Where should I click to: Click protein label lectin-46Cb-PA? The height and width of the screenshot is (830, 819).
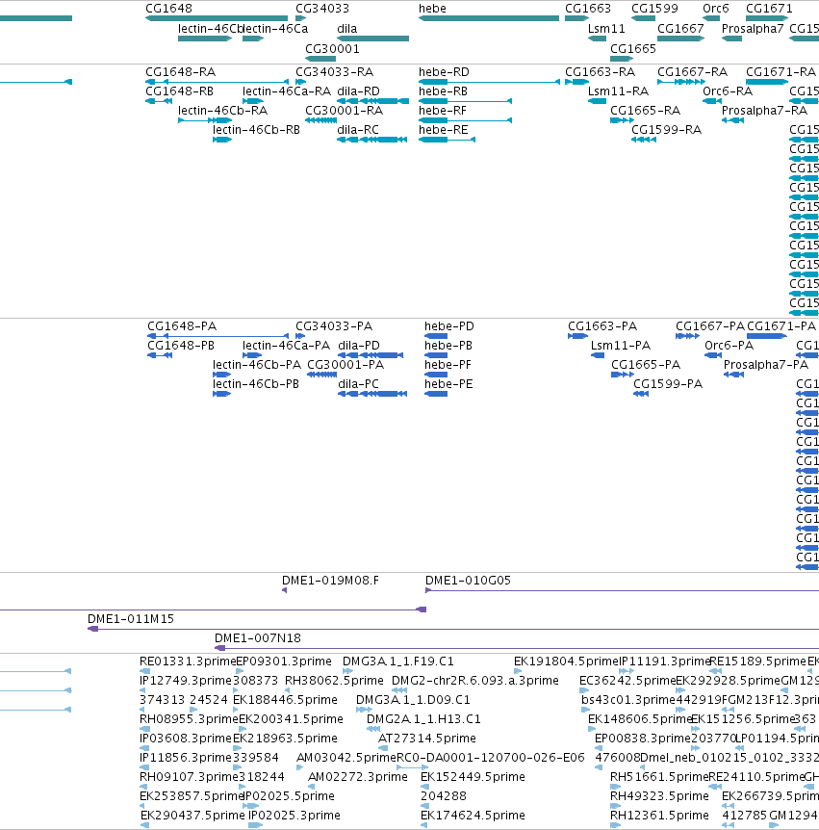click(x=257, y=365)
